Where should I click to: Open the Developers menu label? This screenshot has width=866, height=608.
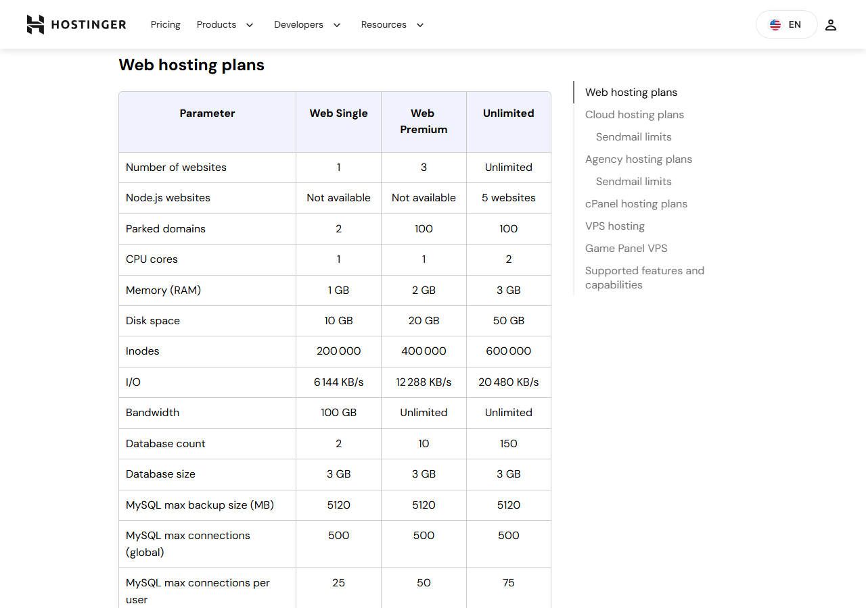tap(298, 24)
